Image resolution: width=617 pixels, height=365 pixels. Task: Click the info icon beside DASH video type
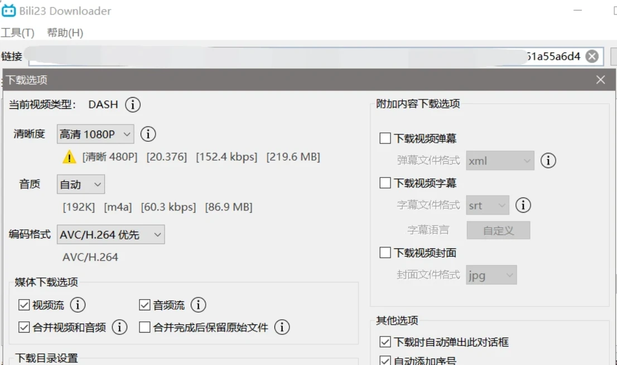(133, 104)
